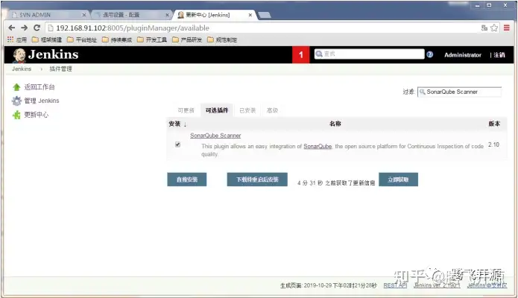
Task: Sort by the 名称 column header
Action: tap(335, 124)
